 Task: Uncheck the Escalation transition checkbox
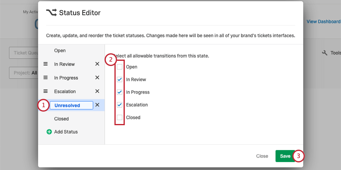coord(120,105)
